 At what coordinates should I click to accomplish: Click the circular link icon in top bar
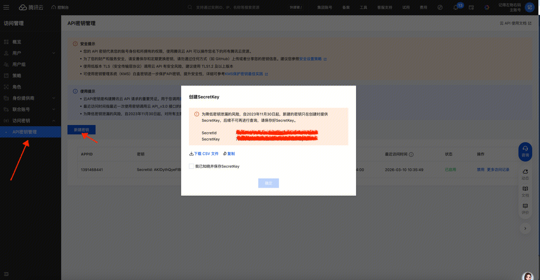point(440,7)
